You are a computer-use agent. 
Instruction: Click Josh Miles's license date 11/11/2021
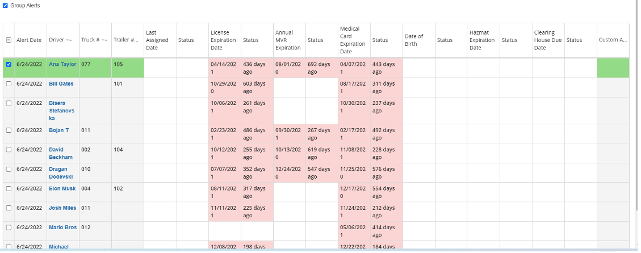click(x=224, y=212)
